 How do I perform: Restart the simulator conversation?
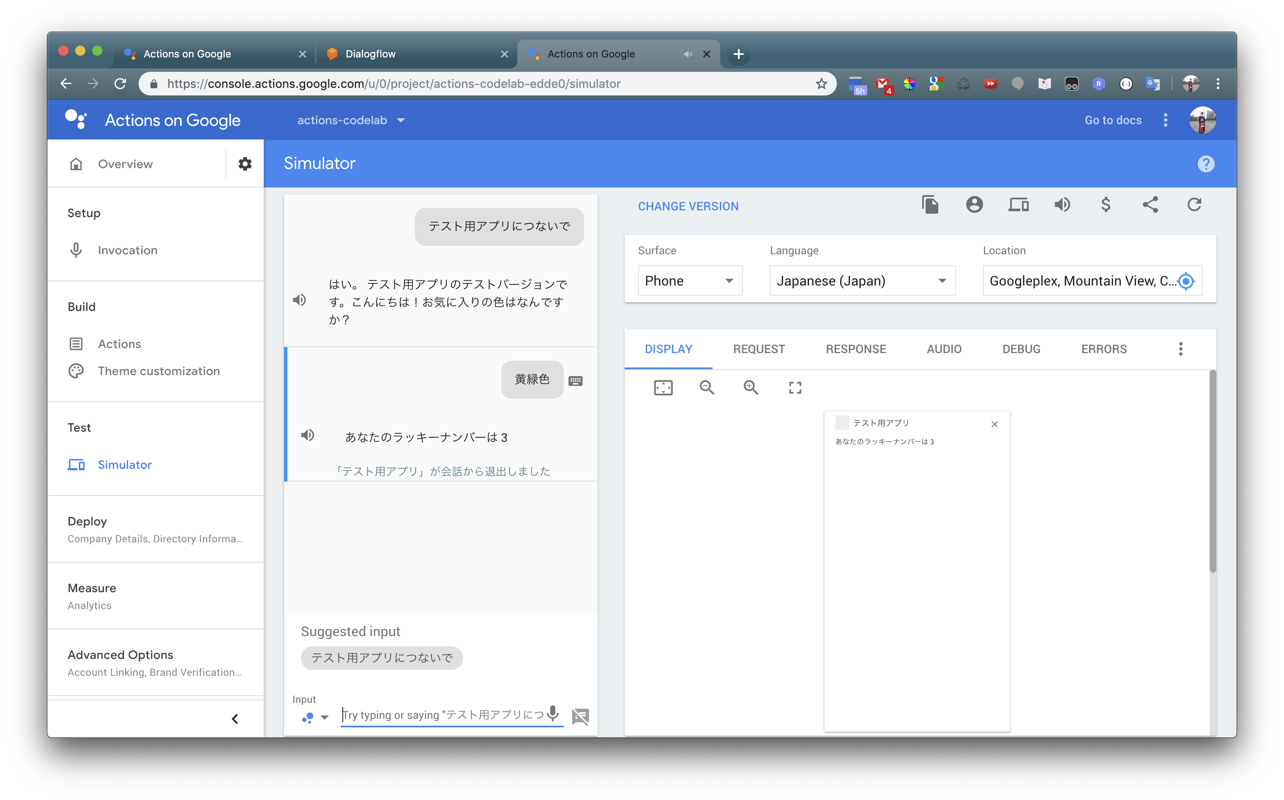coord(1194,205)
